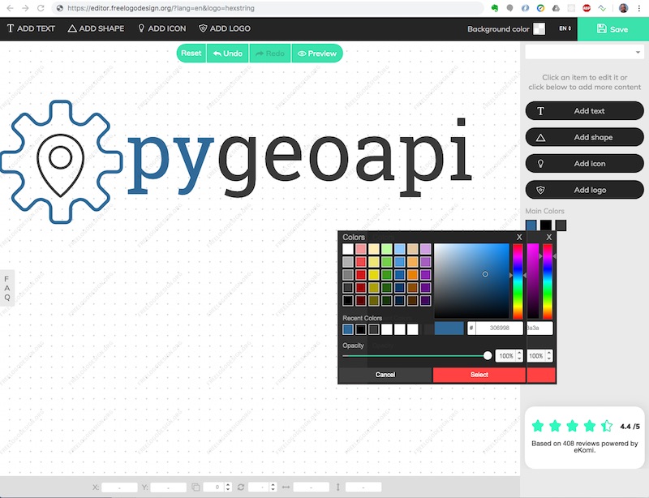Expand the item selection dropdown in sidebar
This screenshot has height=498, width=649.
[x=584, y=52]
